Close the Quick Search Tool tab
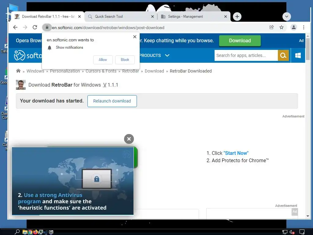313x235 pixels. 152,17
